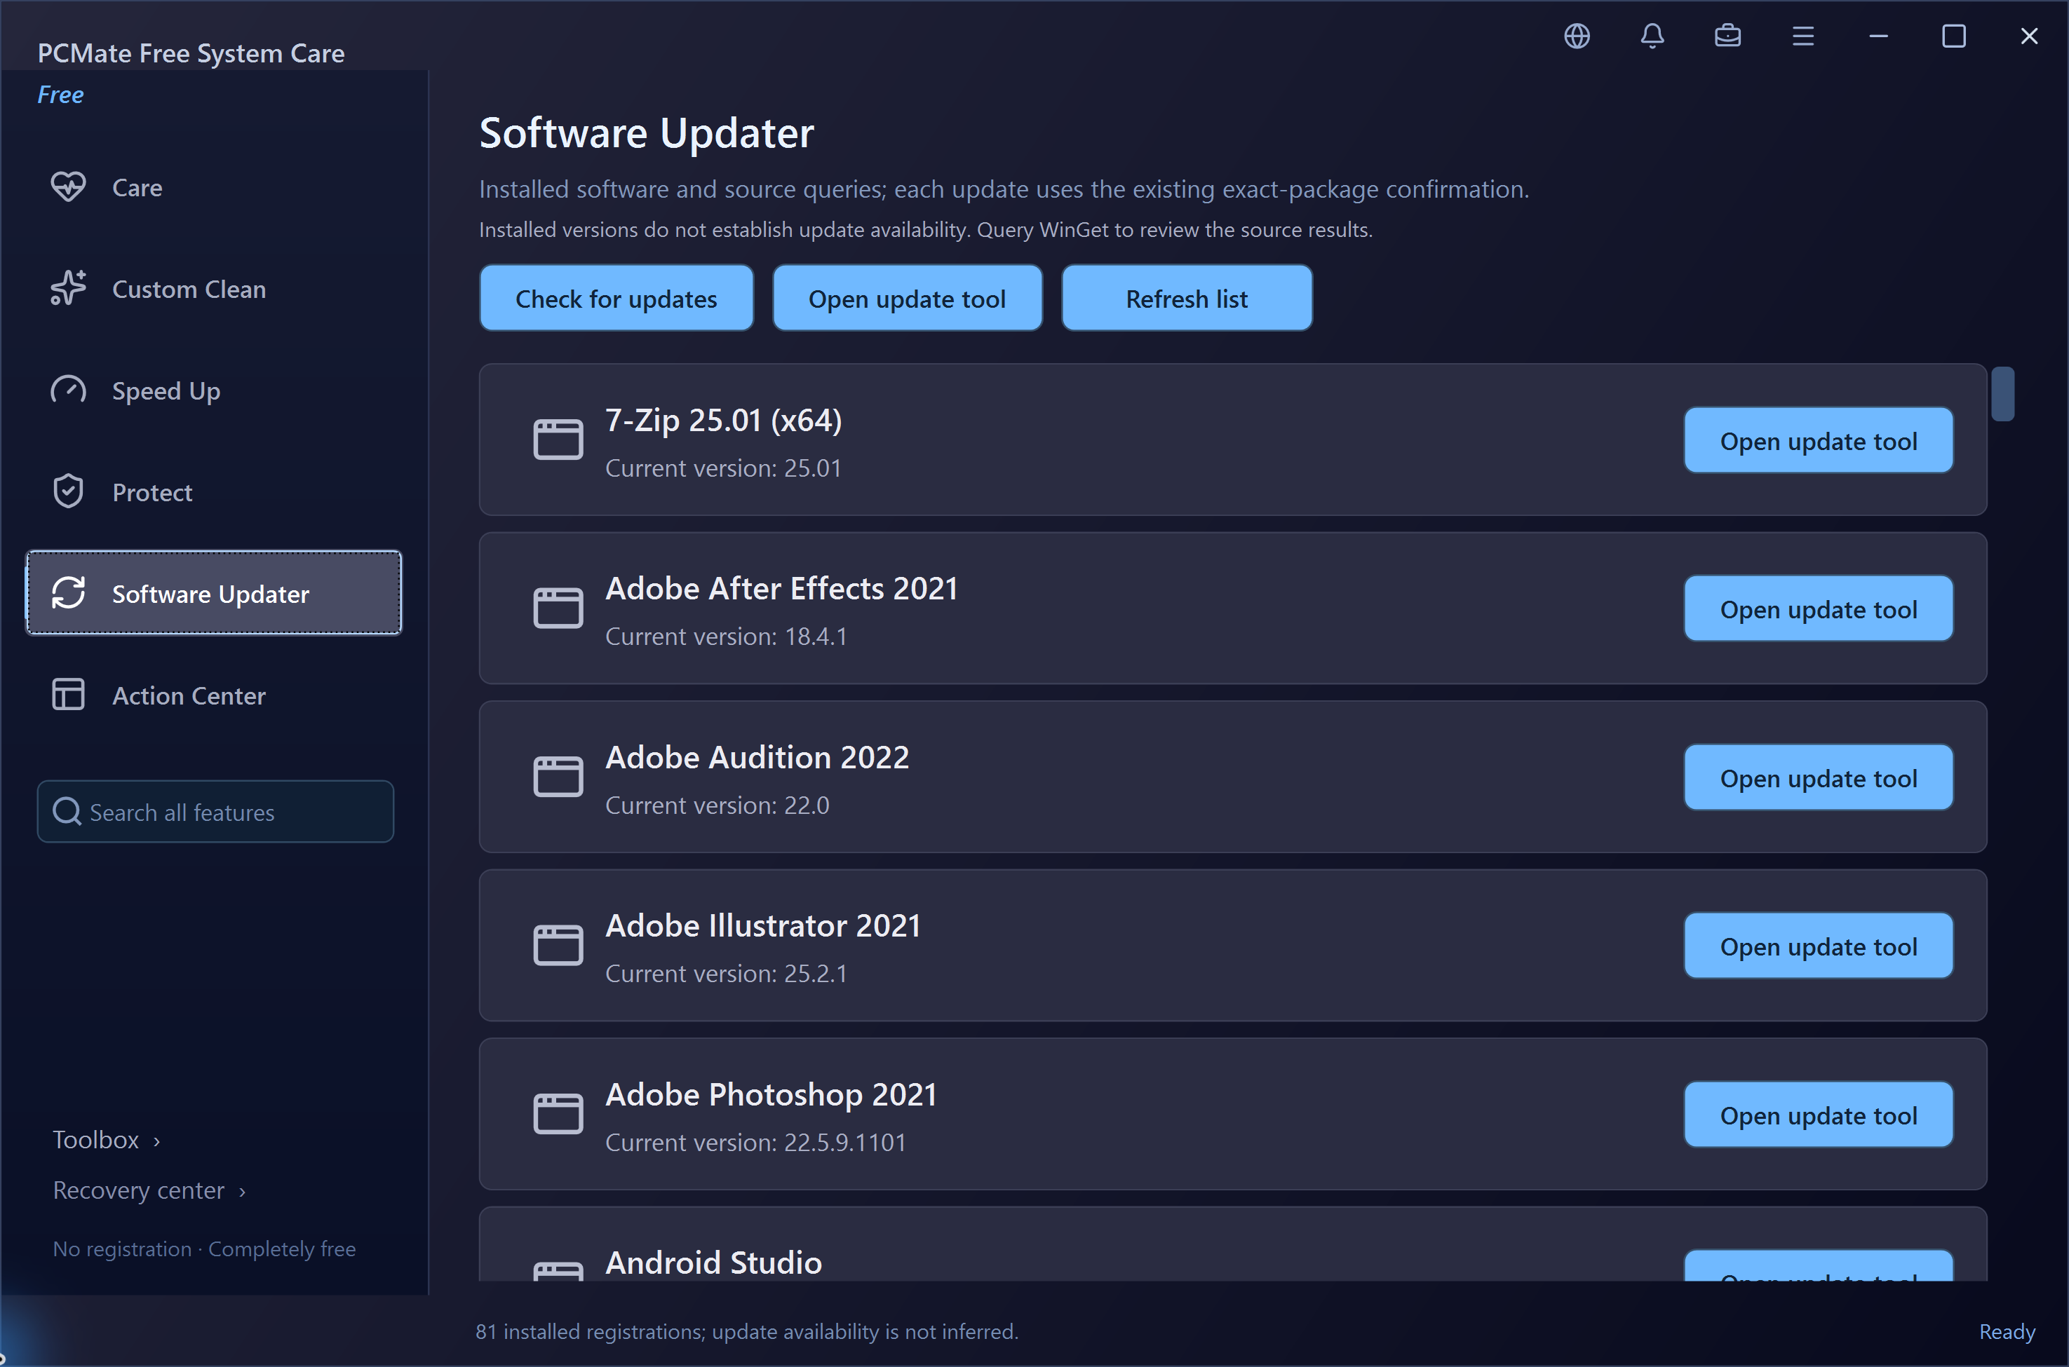This screenshot has height=1367, width=2069.
Task: Go to the Care section
Action: tap(214, 186)
